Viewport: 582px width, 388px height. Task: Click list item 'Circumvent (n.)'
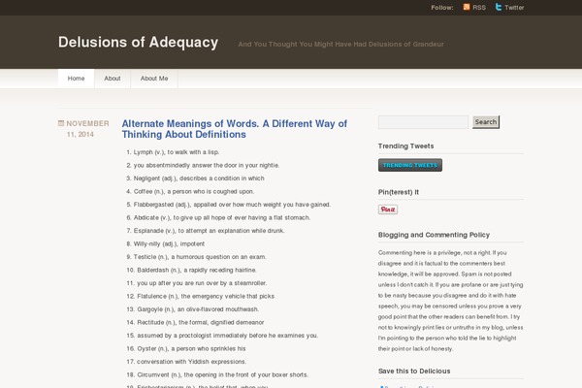click(x=223, y=375)
